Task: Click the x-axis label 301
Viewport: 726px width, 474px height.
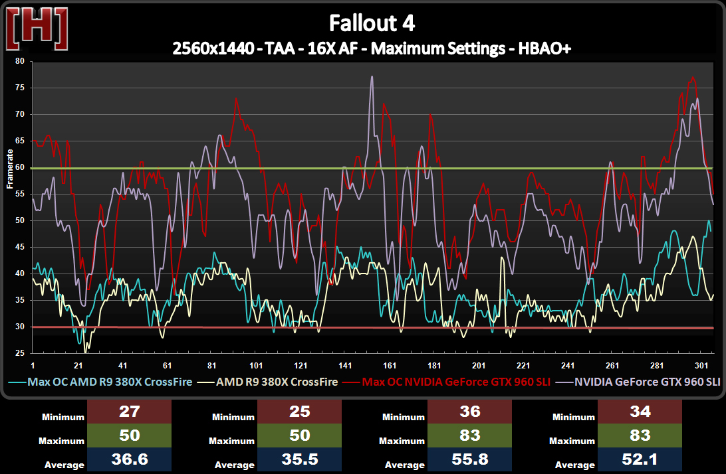Action: click(x=701, y=366)
